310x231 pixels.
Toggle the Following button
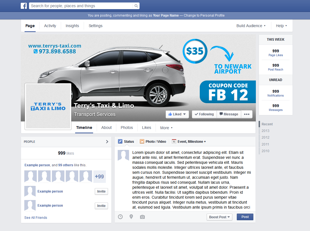(204, 114)
